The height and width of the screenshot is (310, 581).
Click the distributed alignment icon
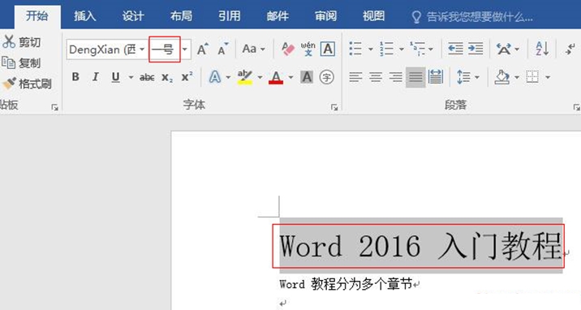point(436,77)
